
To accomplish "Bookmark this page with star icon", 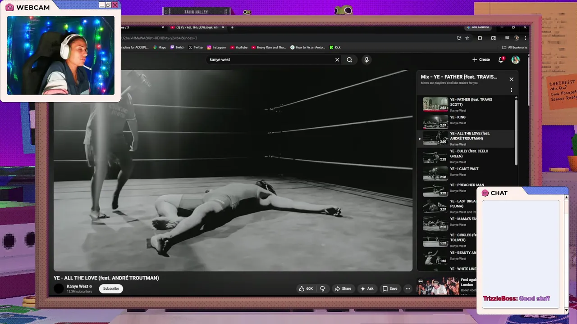I will click(467, 38).
